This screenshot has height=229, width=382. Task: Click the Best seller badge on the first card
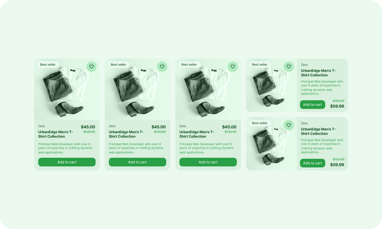point(48,65)
